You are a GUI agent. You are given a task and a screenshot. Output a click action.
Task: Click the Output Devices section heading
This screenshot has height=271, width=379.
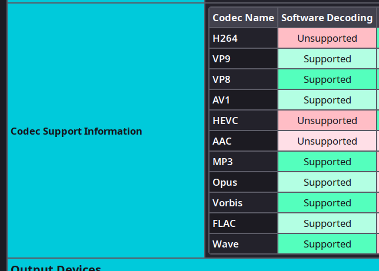pyautogui.click(x=56, y=267)
